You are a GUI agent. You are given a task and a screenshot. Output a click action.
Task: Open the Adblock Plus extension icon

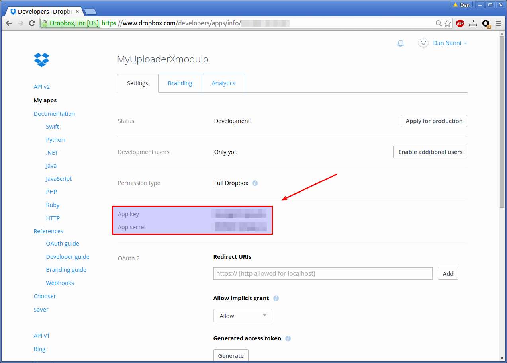(460, 23)
